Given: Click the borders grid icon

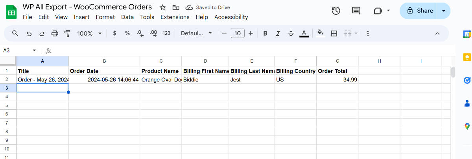Looking at the screenshot, I should tap(334, 33).
